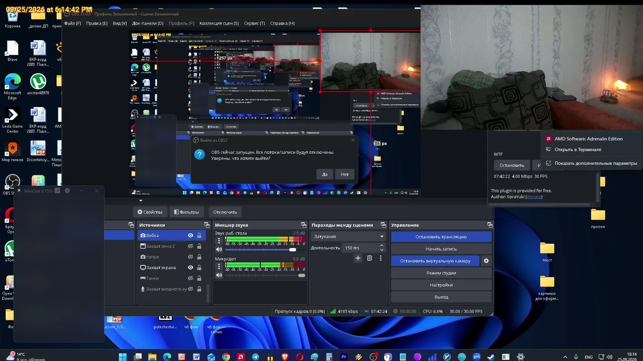Open transition three-dot properties menu
Image resolution: width=643 pixels, height=361 pixels.
click(x=381, y=258)
